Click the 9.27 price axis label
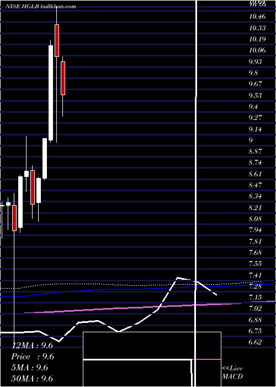 click(256, 117)
